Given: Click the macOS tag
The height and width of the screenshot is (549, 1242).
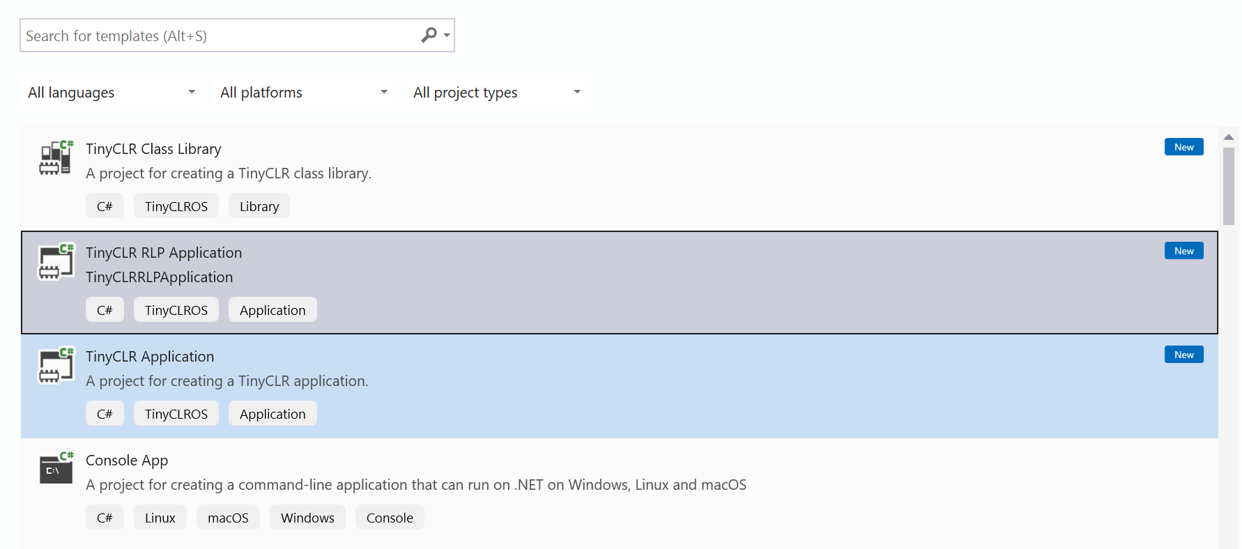Looking at the screenshot, I should 228,518.
